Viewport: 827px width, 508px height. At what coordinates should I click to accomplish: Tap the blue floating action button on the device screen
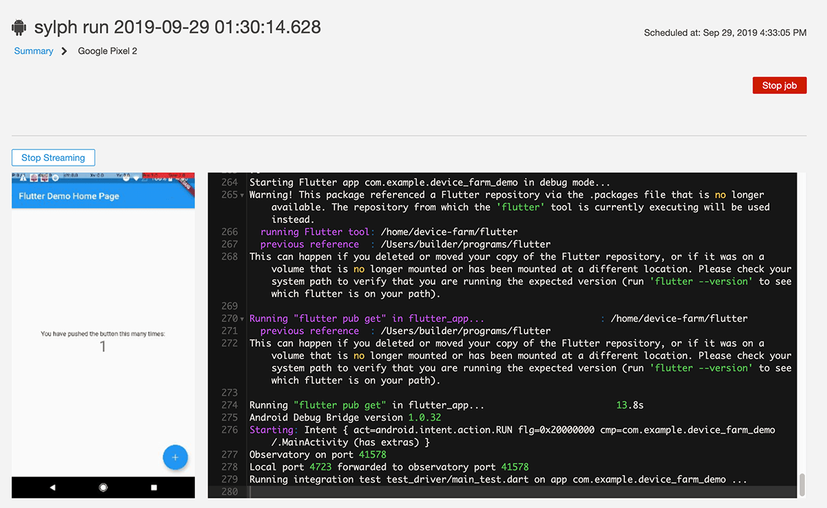175,456
